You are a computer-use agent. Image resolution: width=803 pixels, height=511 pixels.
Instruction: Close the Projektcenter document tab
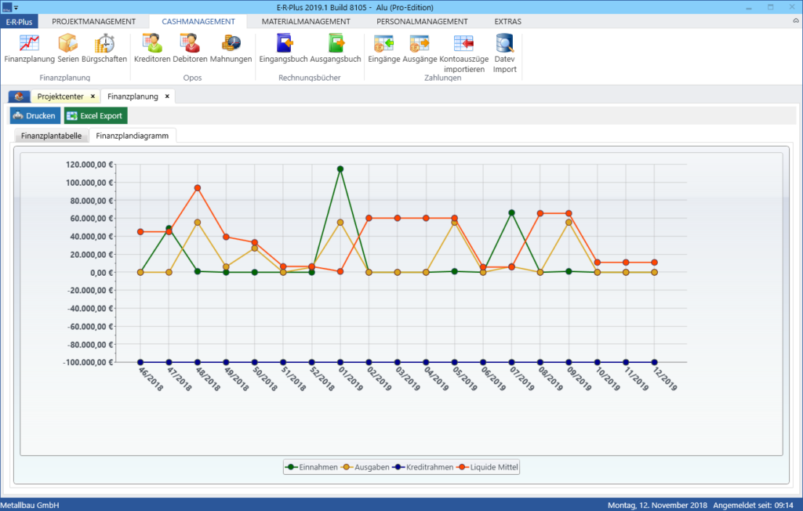[93, 96]
